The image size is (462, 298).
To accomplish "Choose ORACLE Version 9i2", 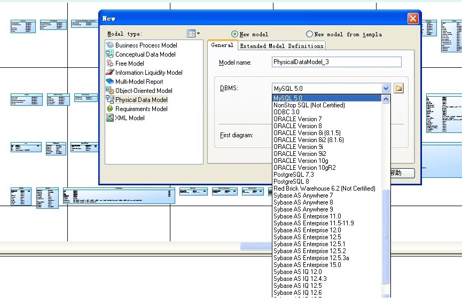I will pyautogui.click(x=327, y=154).
